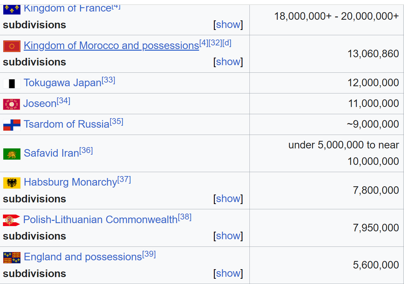Viewport: 404px width, 284px height.
Task: Expand Habsburg Monarchy subdivisions
Action: [x=228, y=198]
